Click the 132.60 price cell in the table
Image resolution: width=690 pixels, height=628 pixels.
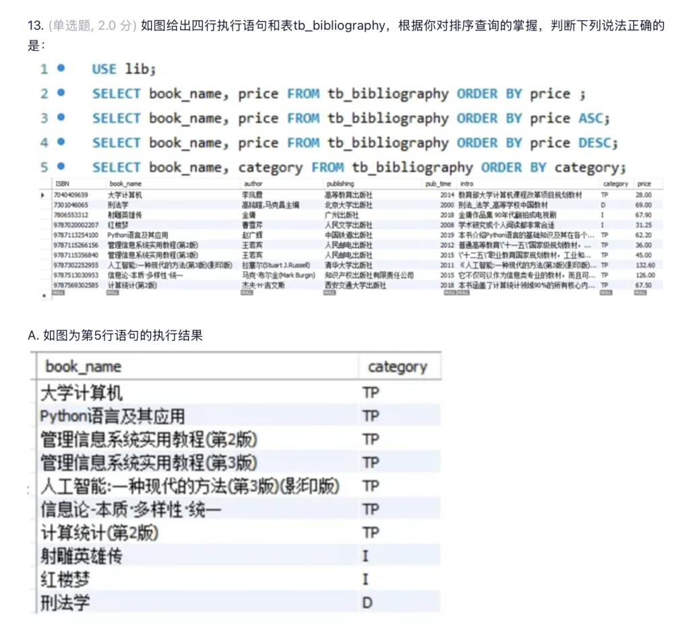(x=645, y=265)
